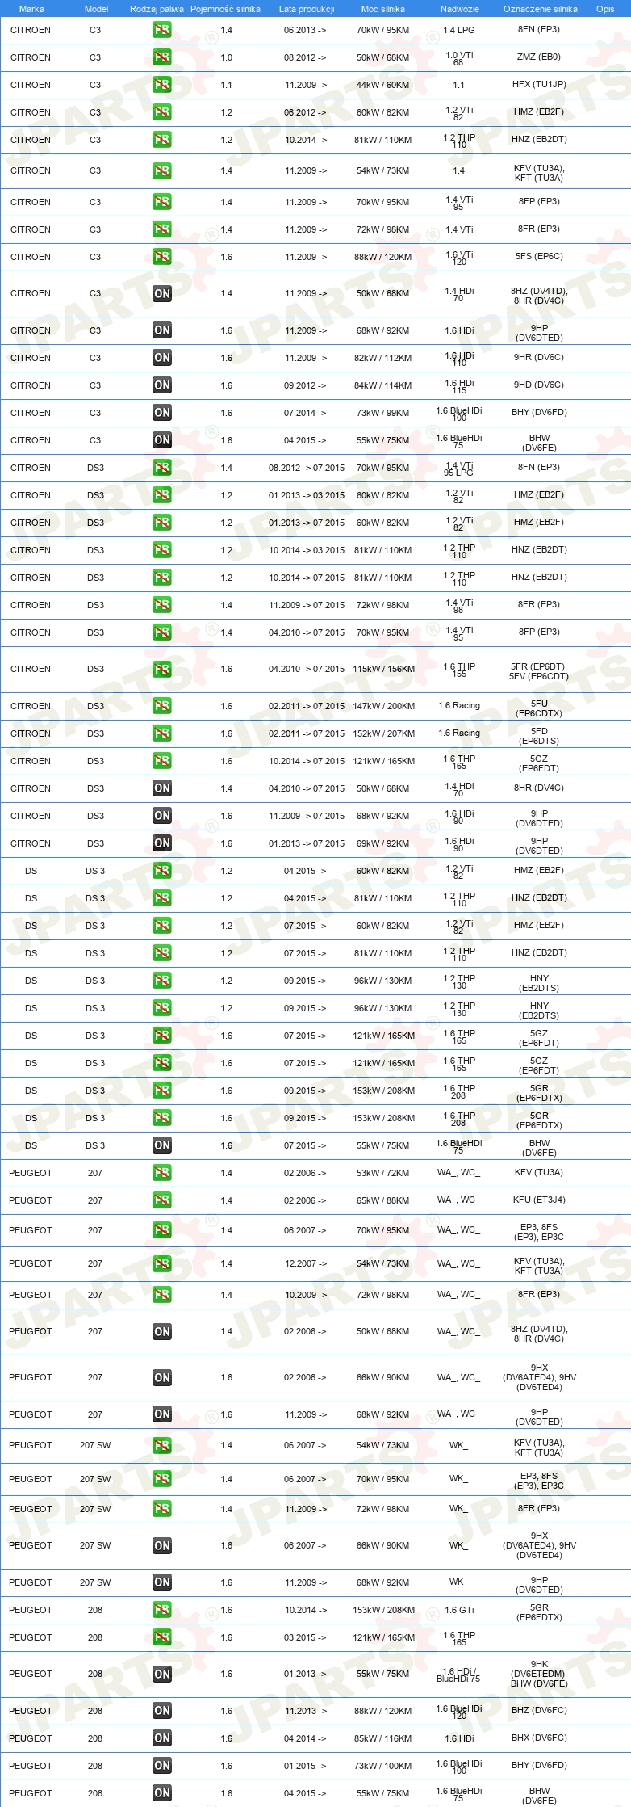631x1807 pixels.
Task: Select the 84kW / 114KM power cell
Action: pos(382,385)
